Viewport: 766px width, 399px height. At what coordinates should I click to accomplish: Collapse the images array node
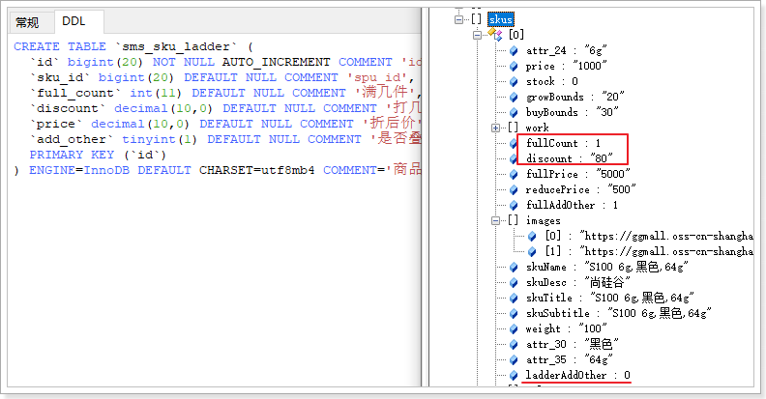(x=495, y=220)
